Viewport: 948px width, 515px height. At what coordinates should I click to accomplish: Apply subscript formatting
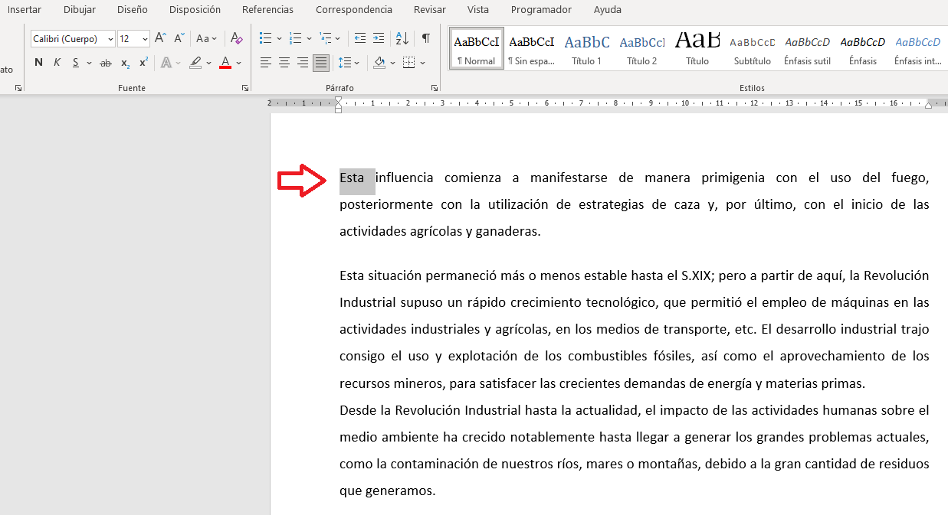coord(125,63)
